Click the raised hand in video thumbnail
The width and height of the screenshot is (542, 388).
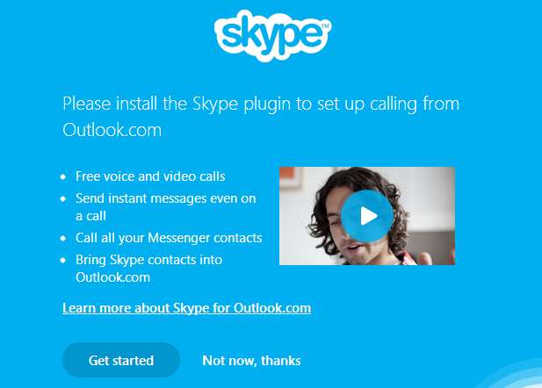tap(424, 258)
